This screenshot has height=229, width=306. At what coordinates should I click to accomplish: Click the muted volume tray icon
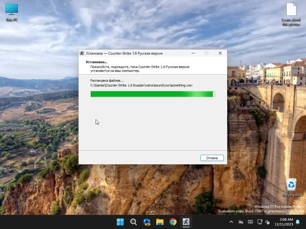tap(267, 222)
